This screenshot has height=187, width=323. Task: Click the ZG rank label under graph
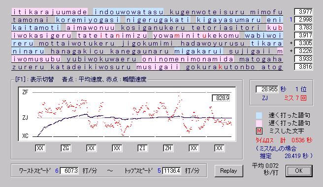(66, 148)
